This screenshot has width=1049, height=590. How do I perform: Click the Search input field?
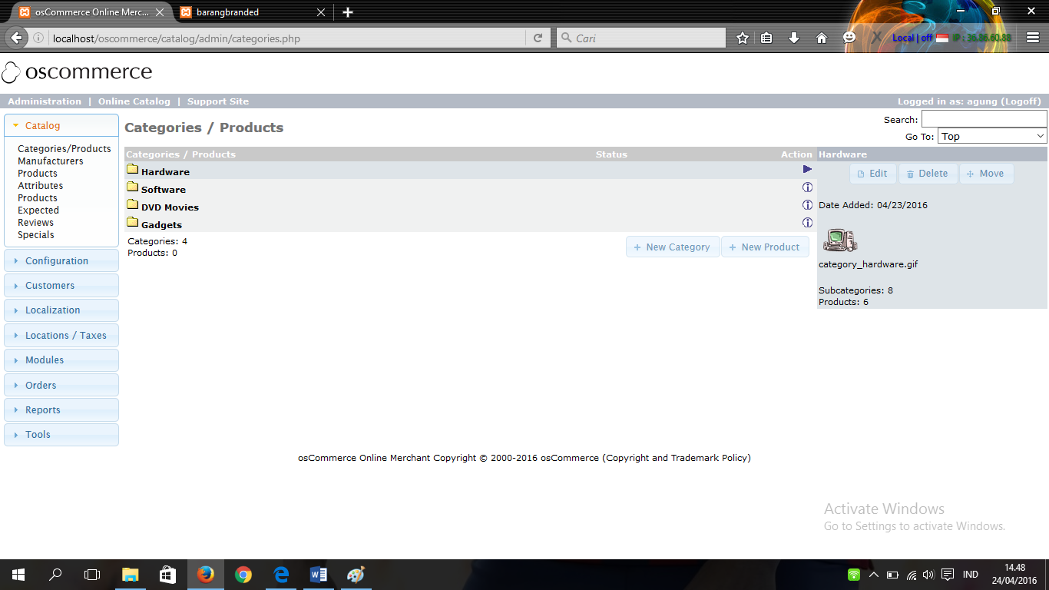984,119
